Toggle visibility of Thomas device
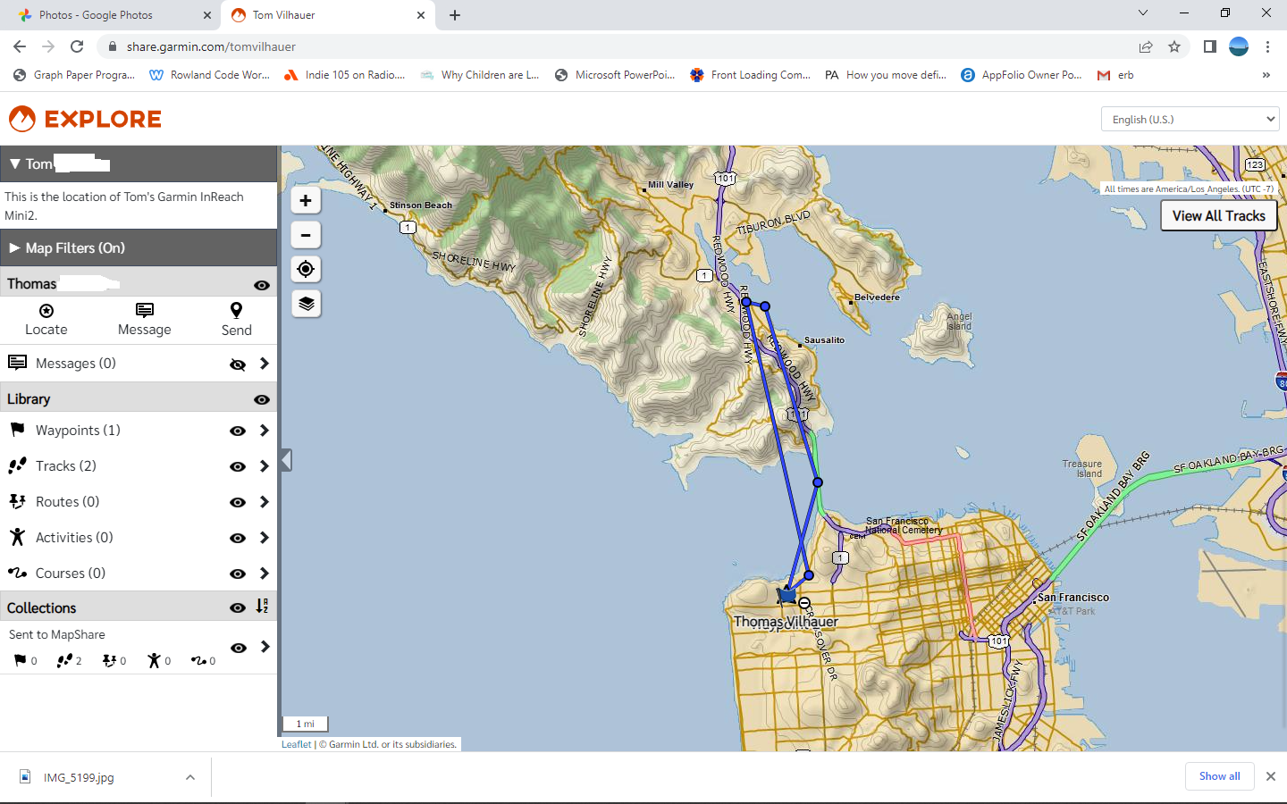1287x804 pixels. click(262, 285)
